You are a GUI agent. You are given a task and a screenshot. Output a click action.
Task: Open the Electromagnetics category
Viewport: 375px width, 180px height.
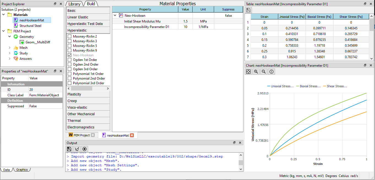point(88,127)
